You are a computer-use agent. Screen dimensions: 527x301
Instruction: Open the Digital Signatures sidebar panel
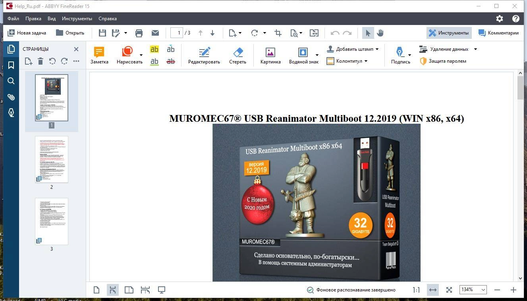pos(11,113)
